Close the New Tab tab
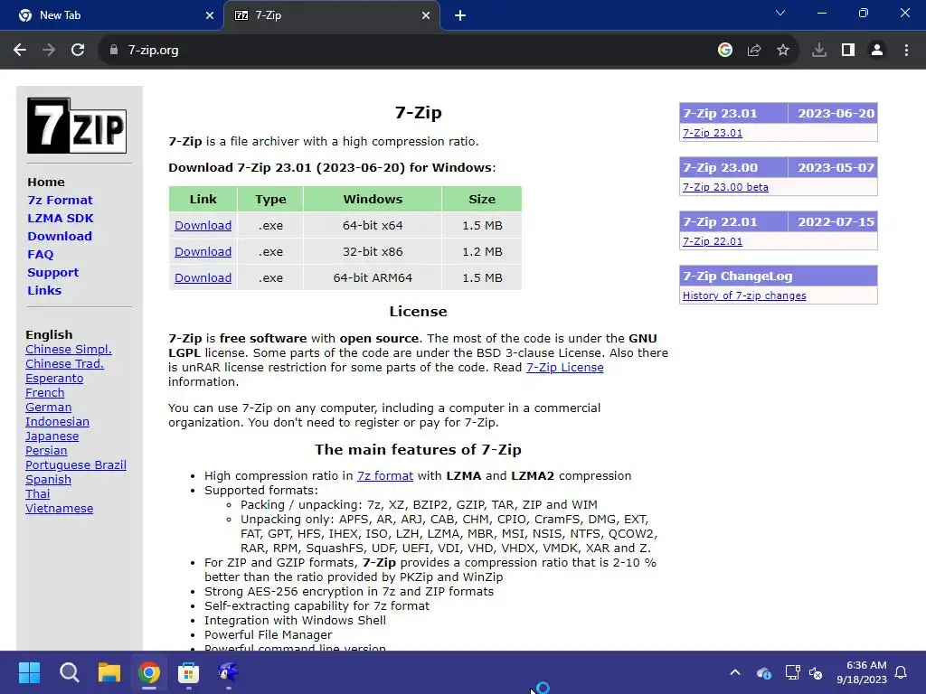Screen dimensions: 926x694 tap(210, 15)
